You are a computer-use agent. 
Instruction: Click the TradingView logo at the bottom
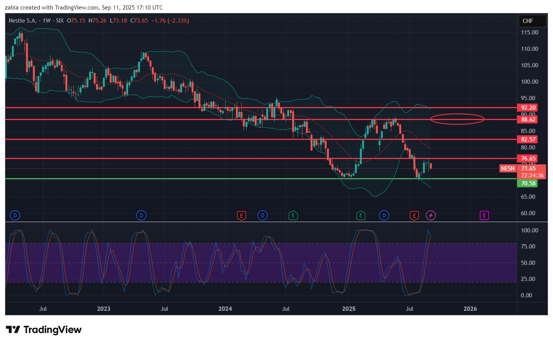[x=44, y=330]
